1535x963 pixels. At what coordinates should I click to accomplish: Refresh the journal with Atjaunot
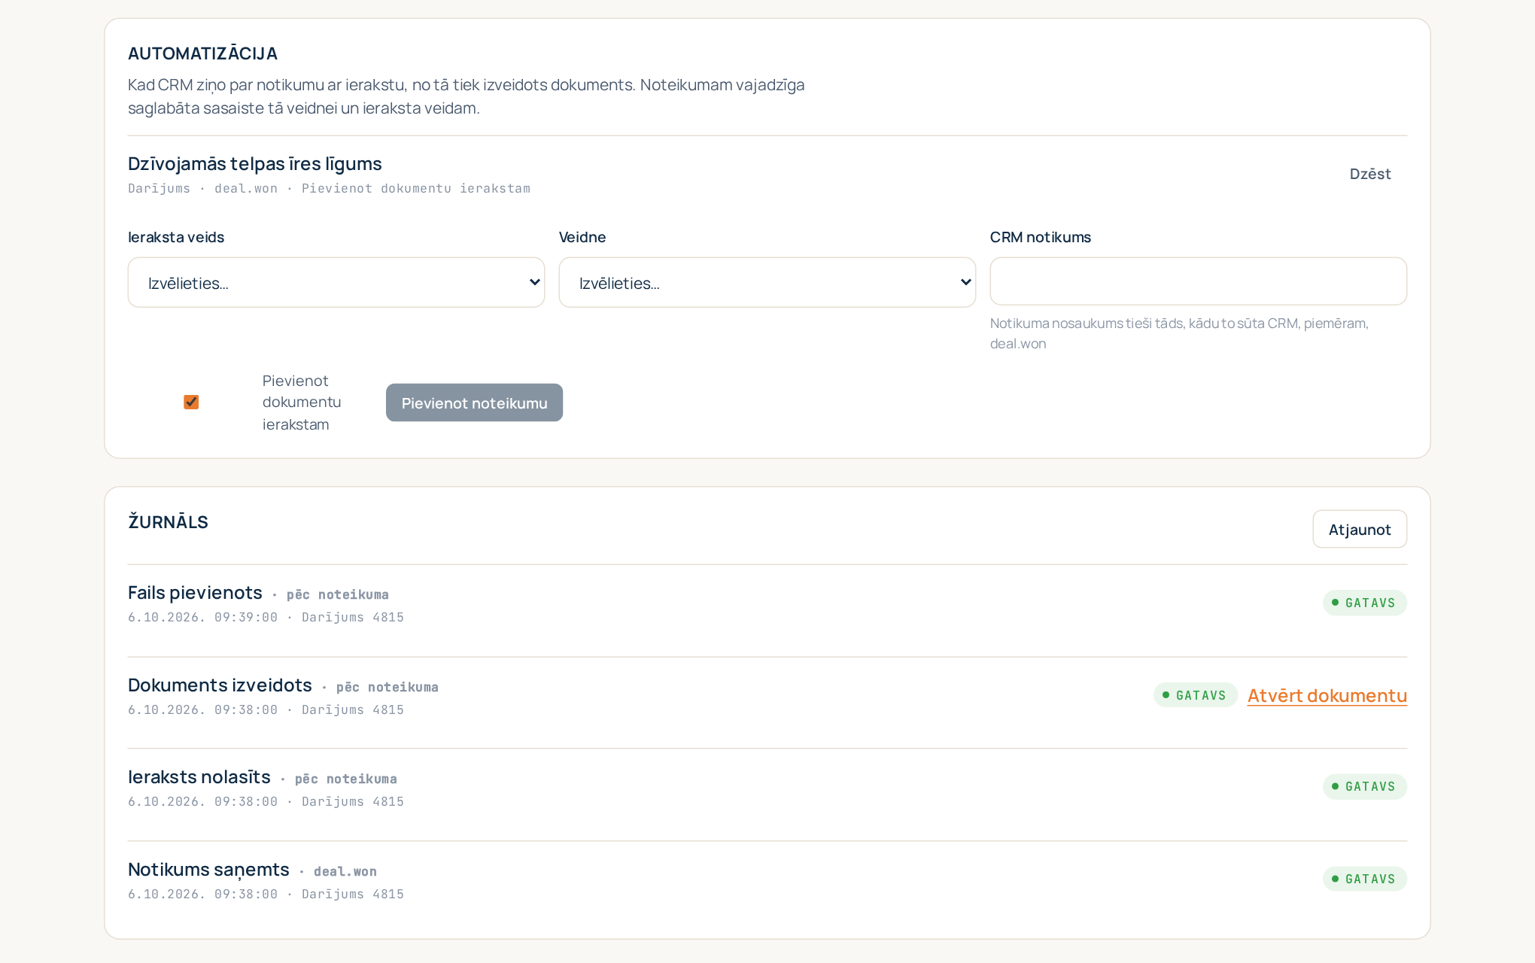1360,529
